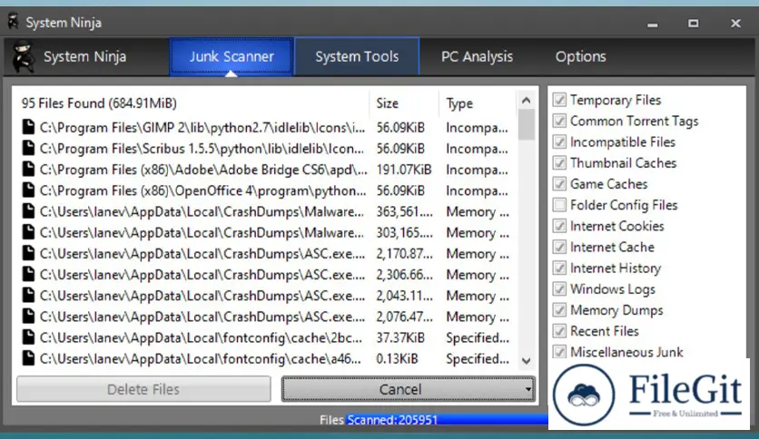Toggle the Internet Cookies checkbox

[x=559, y=226]
